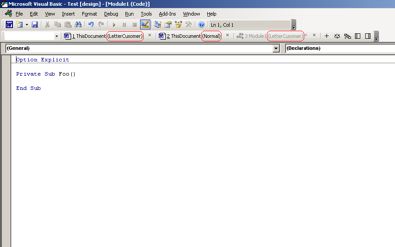Click Paste clipboard icon
The image size is (395, 247).
68,24
